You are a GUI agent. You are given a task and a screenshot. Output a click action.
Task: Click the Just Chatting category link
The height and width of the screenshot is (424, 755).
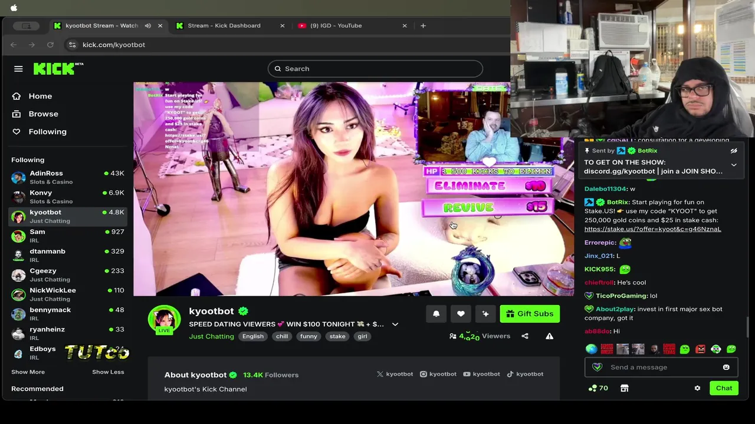pyautogui.click(x=211, y=336)
